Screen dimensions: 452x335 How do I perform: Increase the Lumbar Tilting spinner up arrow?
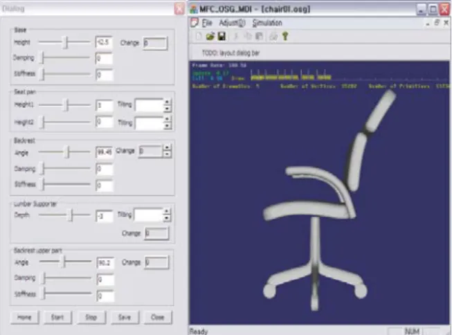tap(167, 212)
